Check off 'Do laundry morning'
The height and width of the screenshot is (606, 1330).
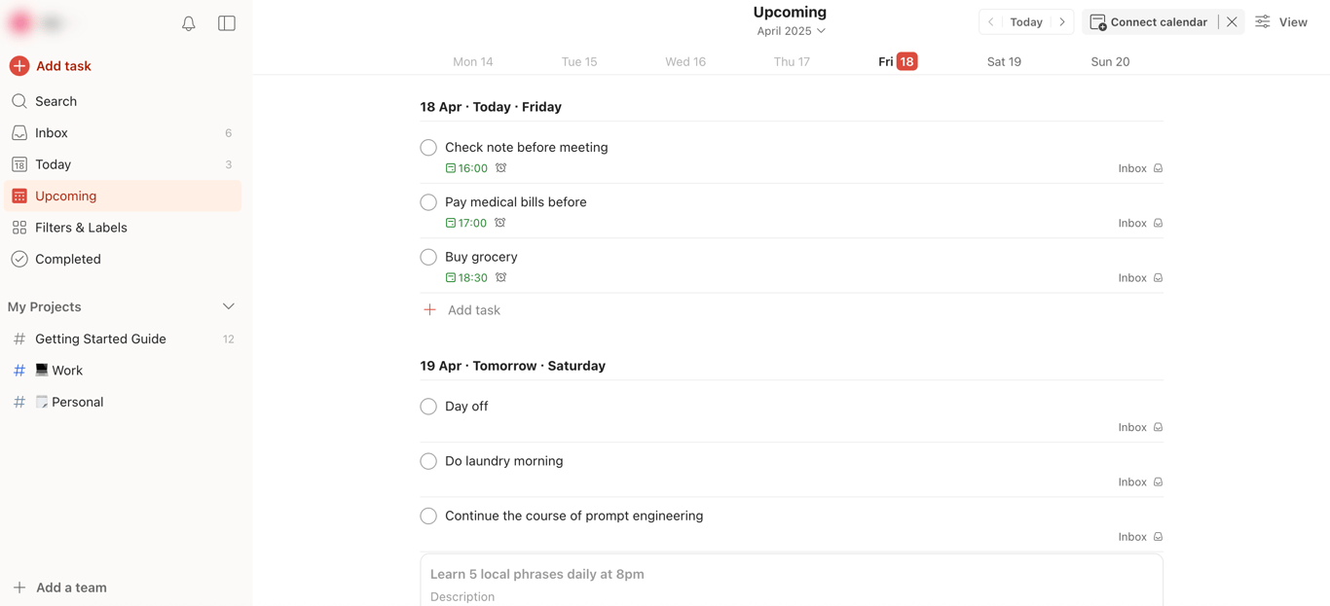point(428,462)
